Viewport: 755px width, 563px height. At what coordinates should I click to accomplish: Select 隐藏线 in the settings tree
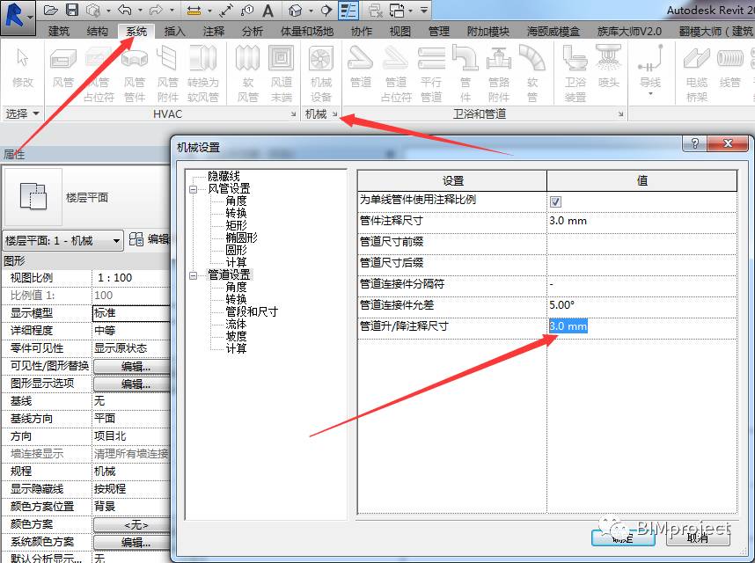(x=224, y=176)
